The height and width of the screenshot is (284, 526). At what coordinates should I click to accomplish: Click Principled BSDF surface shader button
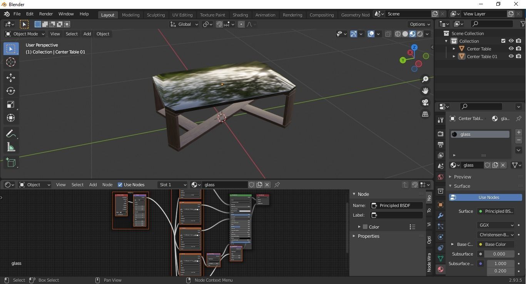[496, 211]
